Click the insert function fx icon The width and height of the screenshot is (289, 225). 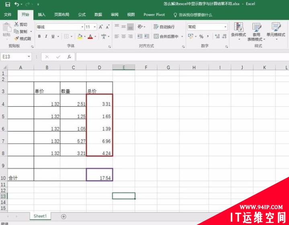[69, 57]
